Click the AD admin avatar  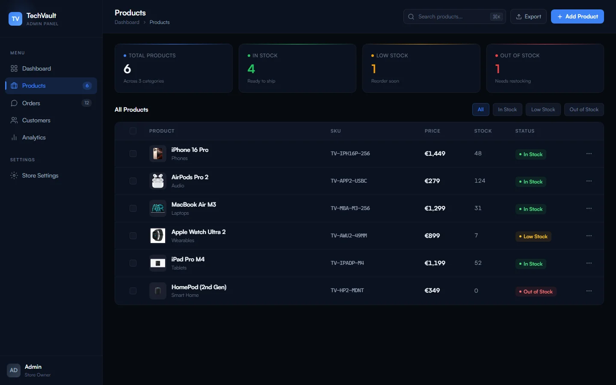tap(14, 370)
